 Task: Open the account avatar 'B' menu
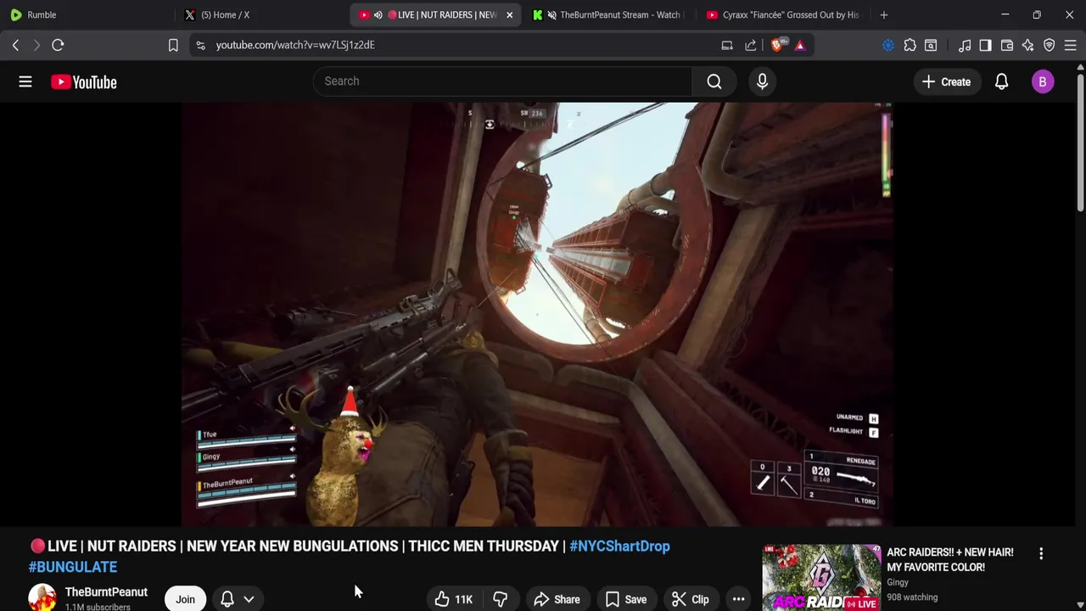tap(1043, 81)
